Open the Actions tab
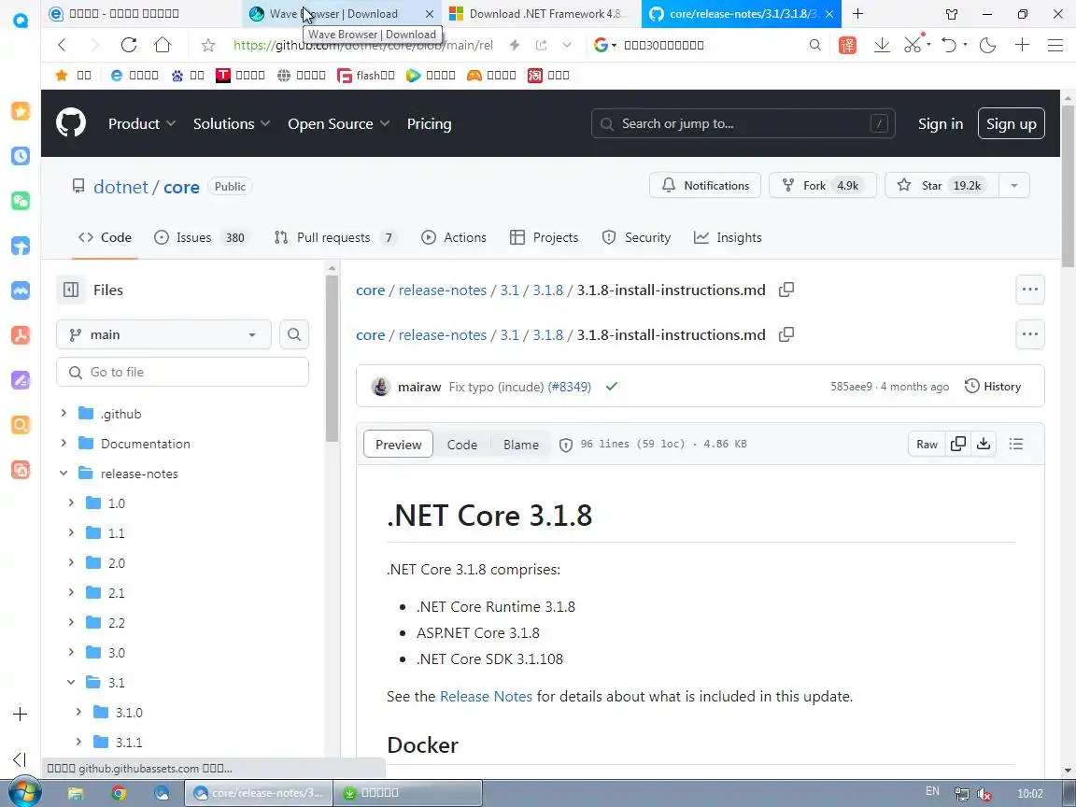 tap(454, 237)
